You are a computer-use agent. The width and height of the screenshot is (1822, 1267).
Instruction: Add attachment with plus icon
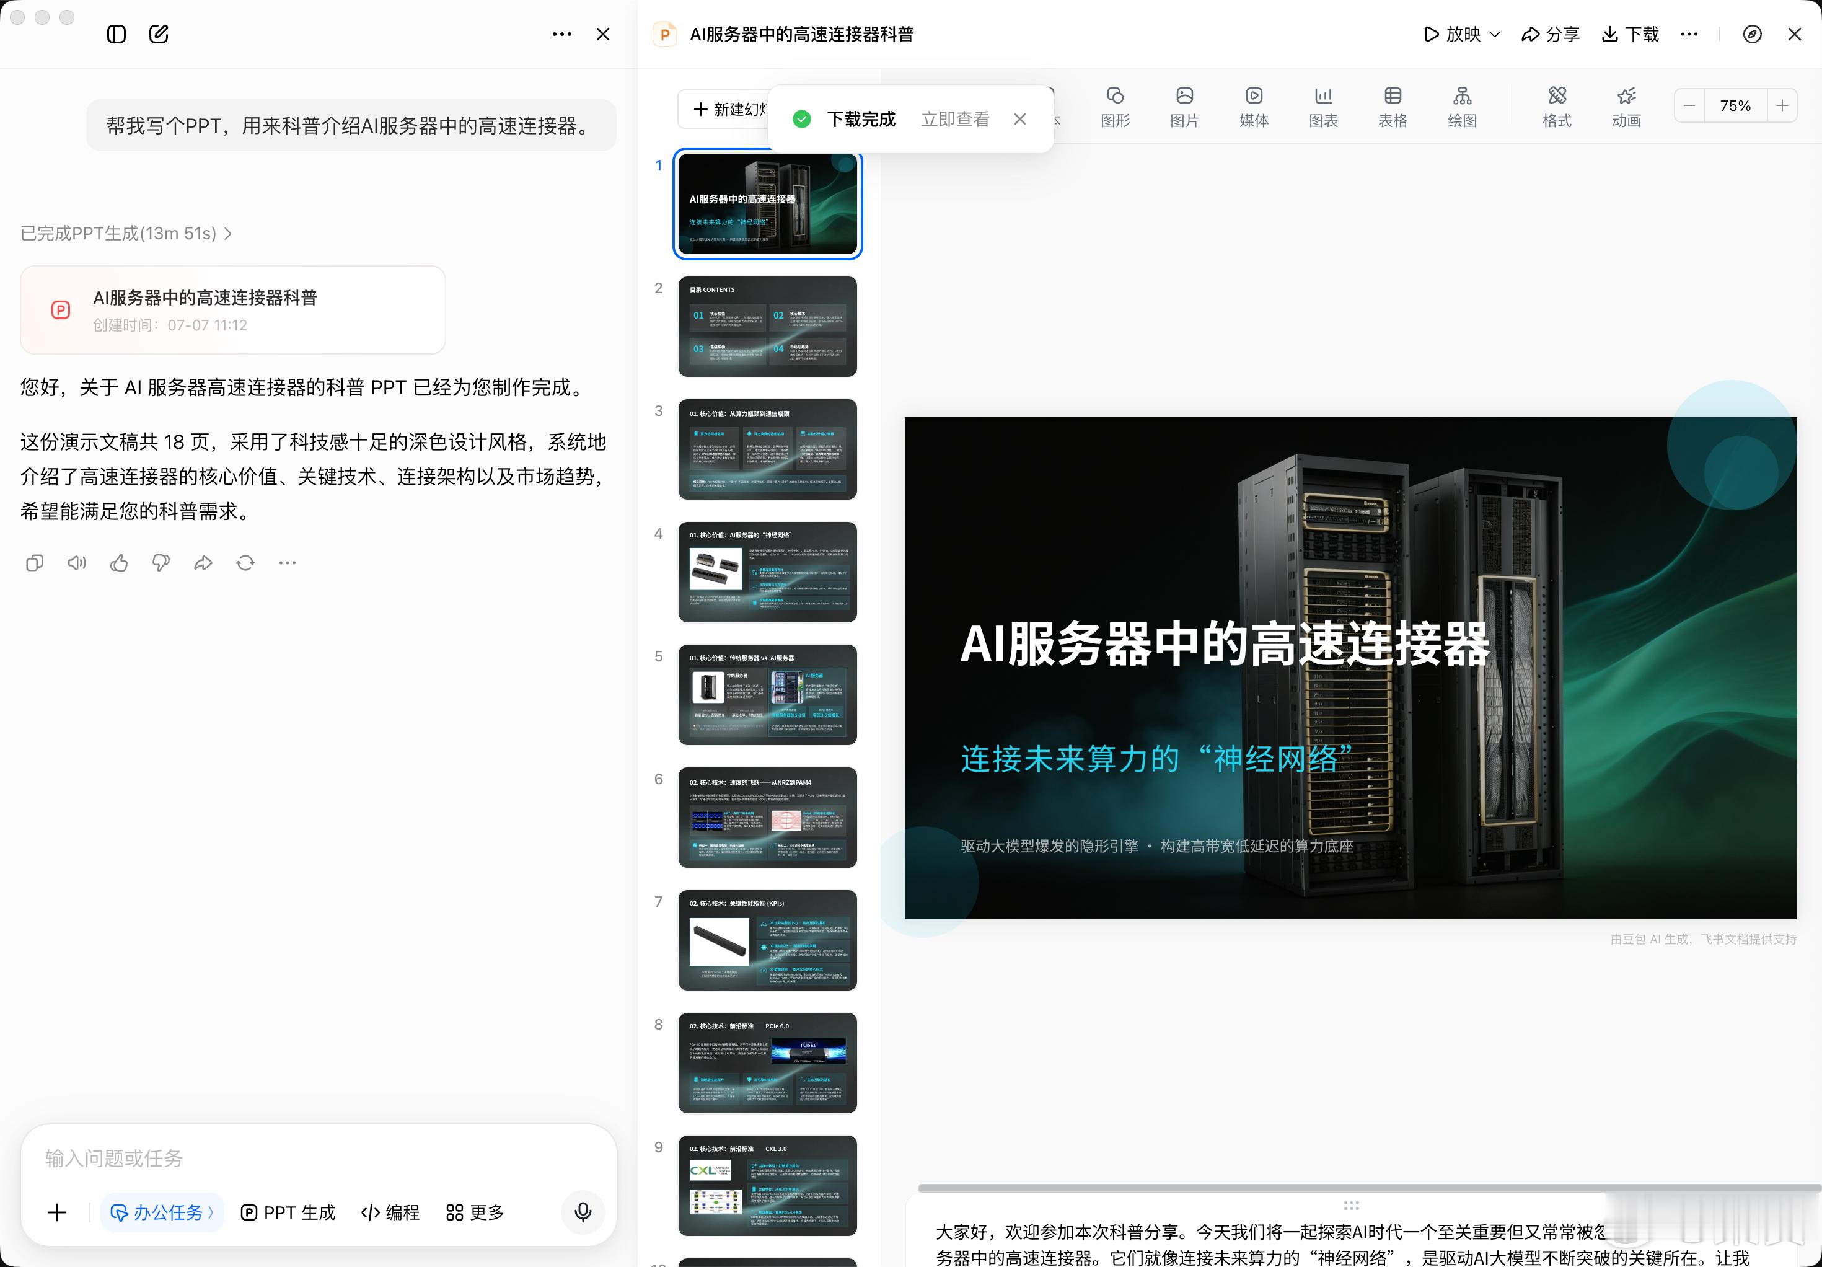tap(57, 1212)
